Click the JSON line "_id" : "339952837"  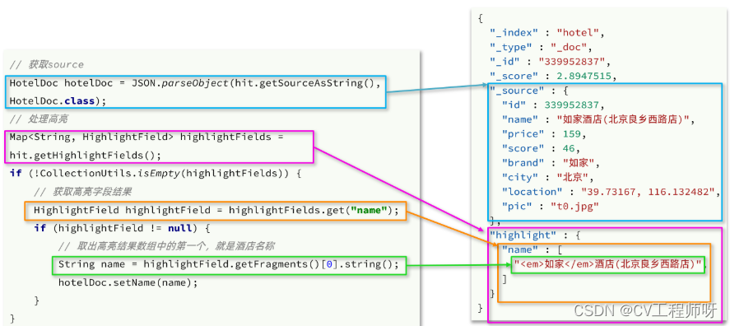[550, 62]
